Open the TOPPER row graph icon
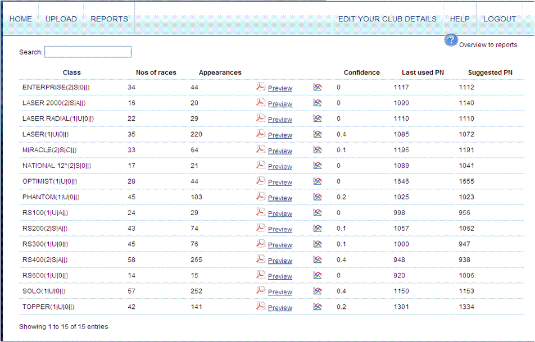Viewport: 535px width, 342px height. point(318,307)
